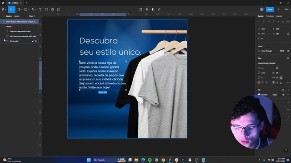291x163 pixels.
Task: Click the font size field
Action: coord(277,68)
